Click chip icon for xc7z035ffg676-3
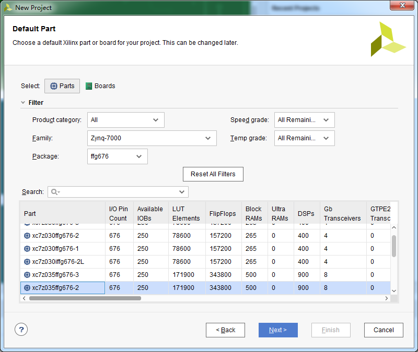 tap(27, 275)
